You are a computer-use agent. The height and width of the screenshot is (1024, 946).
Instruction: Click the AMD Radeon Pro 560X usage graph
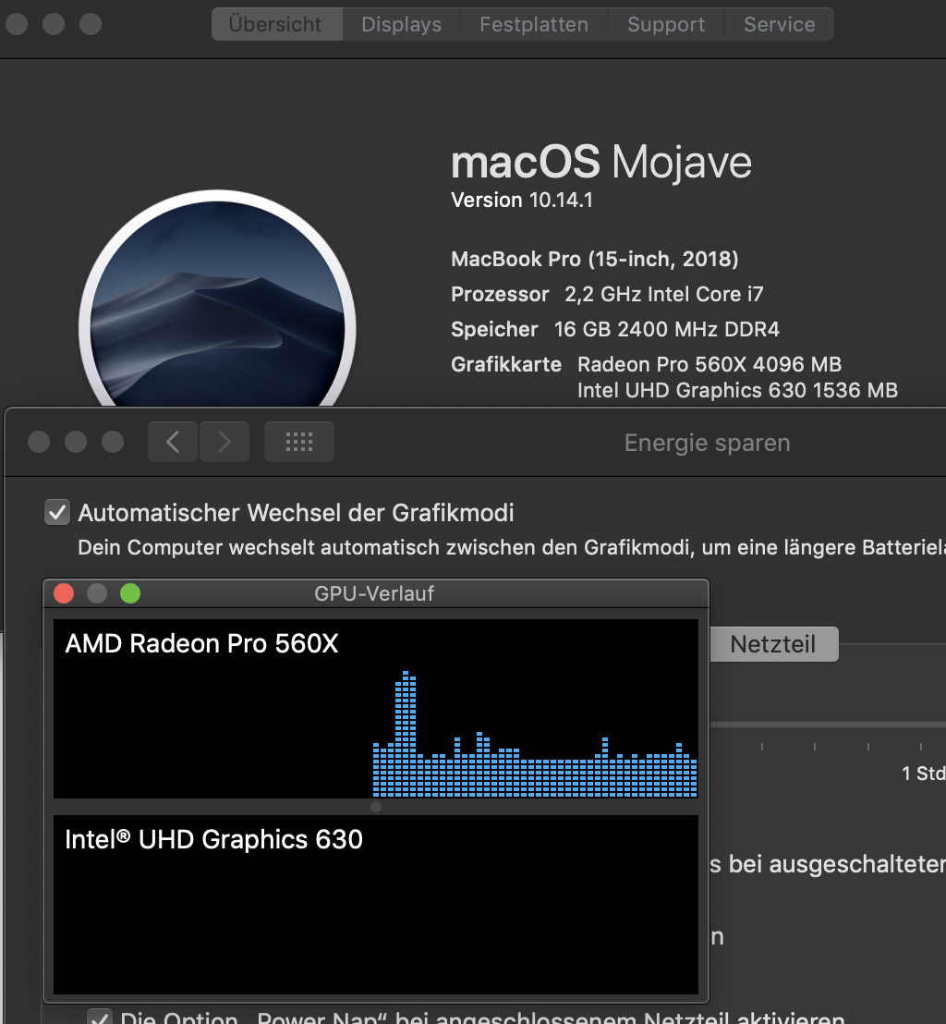pyautogui.click(x=376, y=709)
